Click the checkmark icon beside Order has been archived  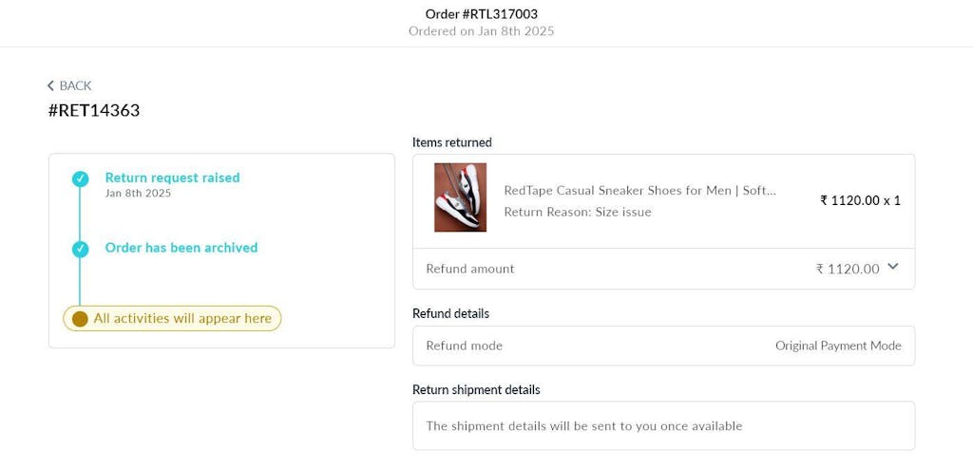point(81,249)
